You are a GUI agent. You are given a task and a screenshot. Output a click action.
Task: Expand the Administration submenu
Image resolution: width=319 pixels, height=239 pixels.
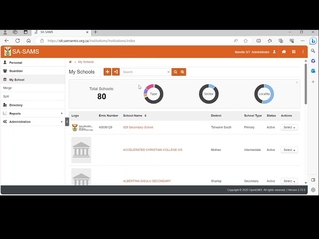[x=32, y=121]
